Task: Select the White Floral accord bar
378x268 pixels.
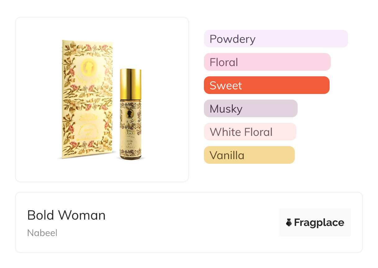Action: (x=250, y=132)
